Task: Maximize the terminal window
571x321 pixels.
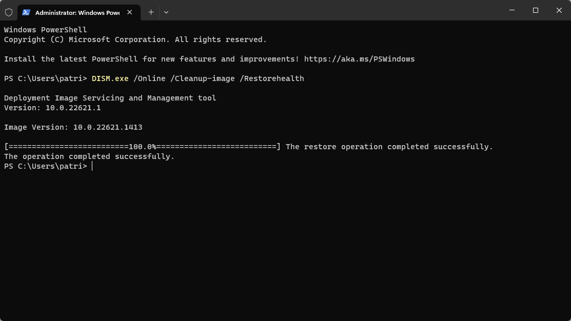Action: pyautogui.click(x=536, y=10)
